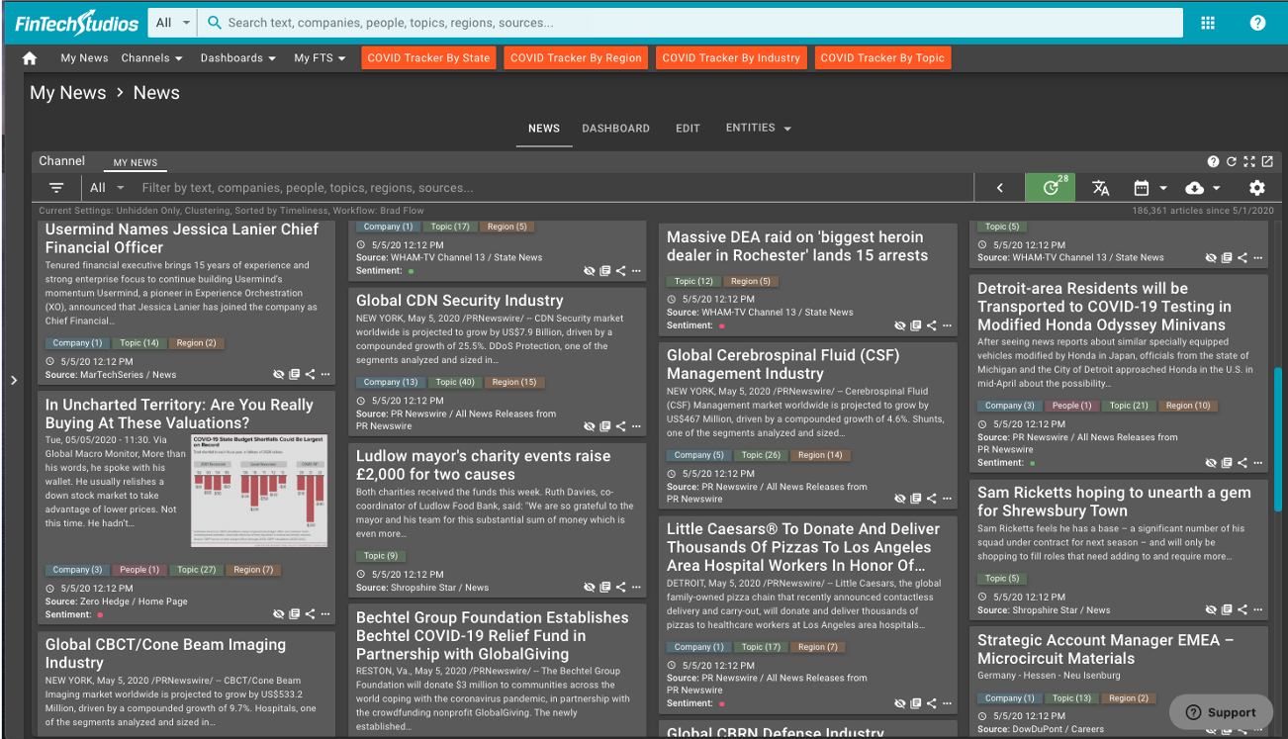This screenshot has width=1288, height=739.
Task: Expand the Dashboards dropdown menu
Action: [x=237, y=58]
